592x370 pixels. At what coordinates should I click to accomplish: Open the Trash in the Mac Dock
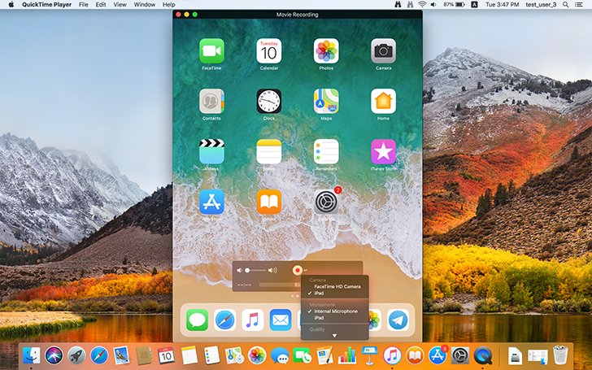click(560, 355)
